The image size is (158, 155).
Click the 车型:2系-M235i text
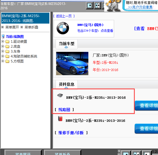point(105,63)
